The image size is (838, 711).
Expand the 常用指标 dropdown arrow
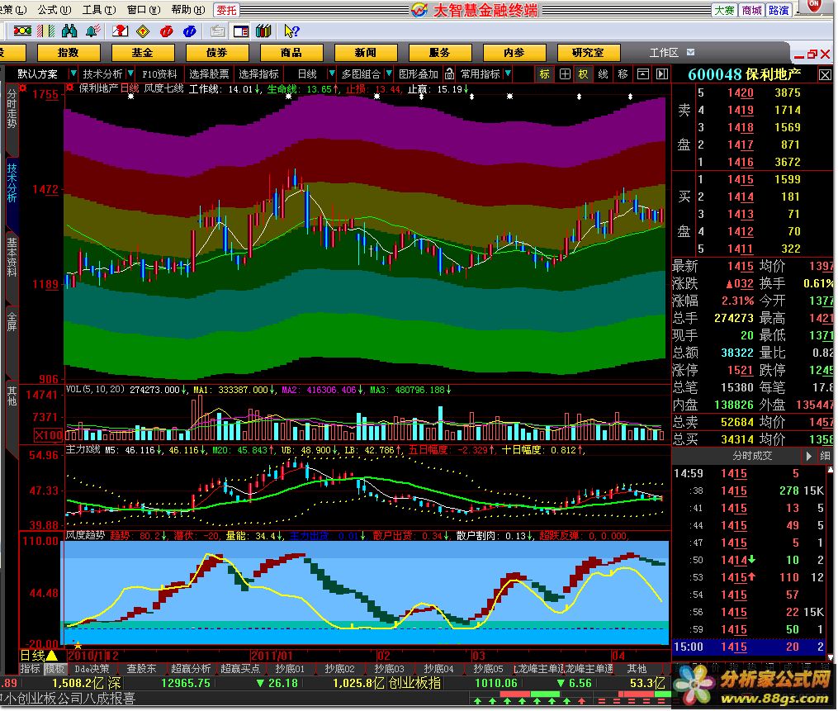pyautogui.click(x=508, y=73)
